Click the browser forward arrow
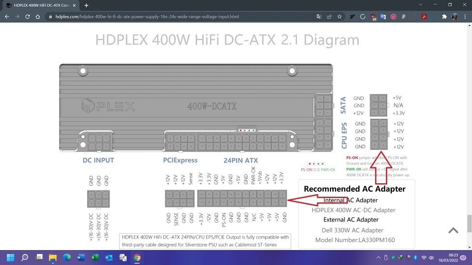 17,16
